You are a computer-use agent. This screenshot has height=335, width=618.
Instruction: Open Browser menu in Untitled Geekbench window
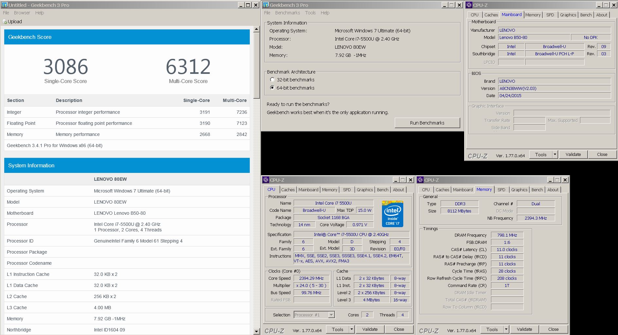click(22, 13)
